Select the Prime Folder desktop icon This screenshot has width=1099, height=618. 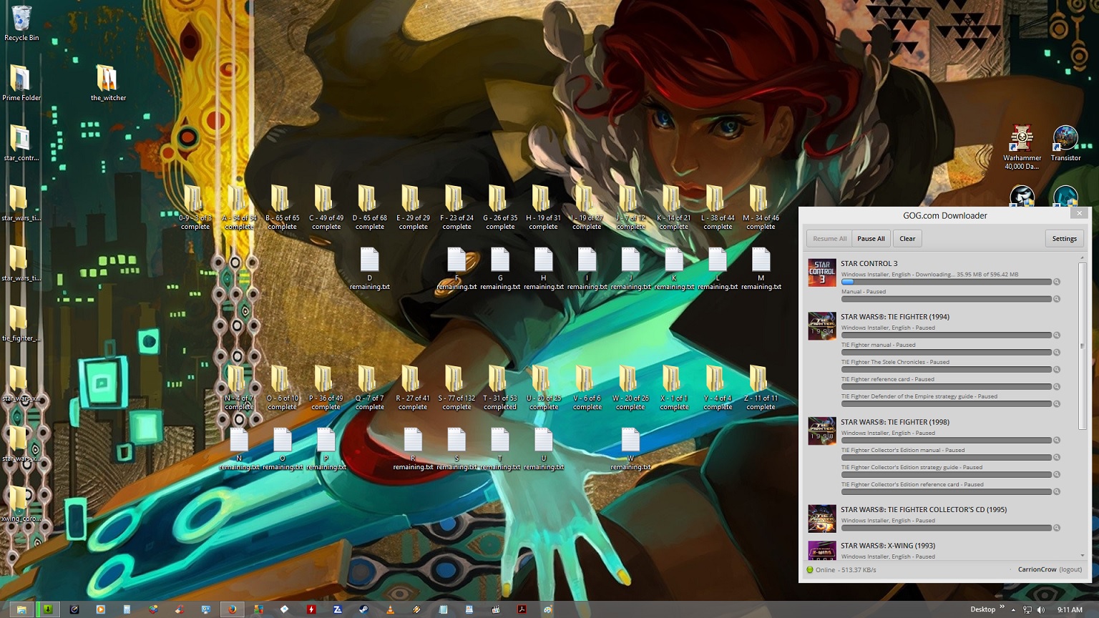pyautogui.click(x=21, y=83)
